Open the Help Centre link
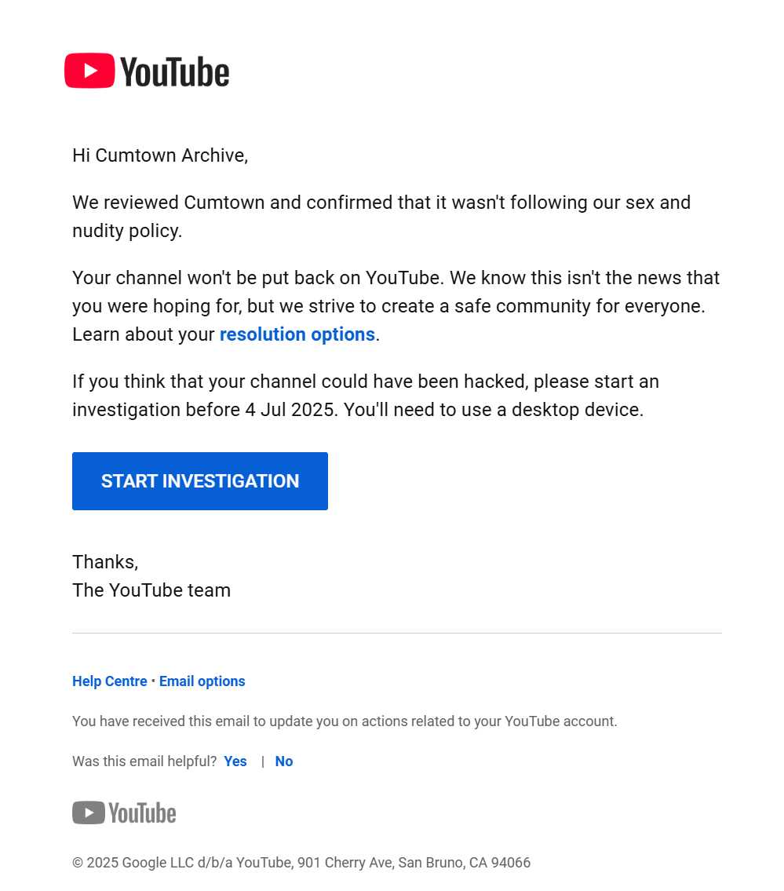Image resolution: width=784 pixels, height=891 pixels. (x=110, y=681)
